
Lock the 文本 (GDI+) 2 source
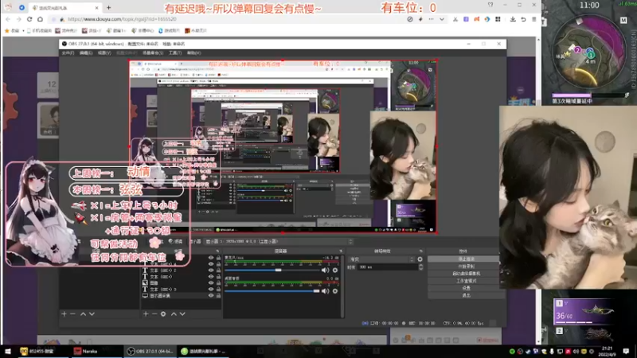pyautogui.click(x=218, y=270)
